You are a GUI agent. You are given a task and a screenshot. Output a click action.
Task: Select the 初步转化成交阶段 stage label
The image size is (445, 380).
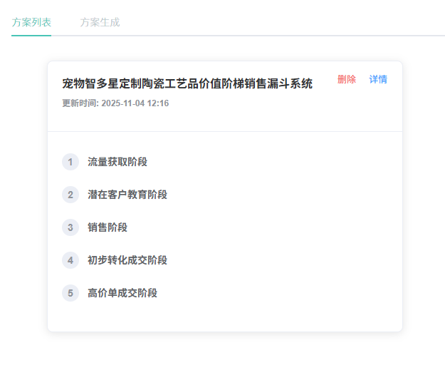point(127,260)
